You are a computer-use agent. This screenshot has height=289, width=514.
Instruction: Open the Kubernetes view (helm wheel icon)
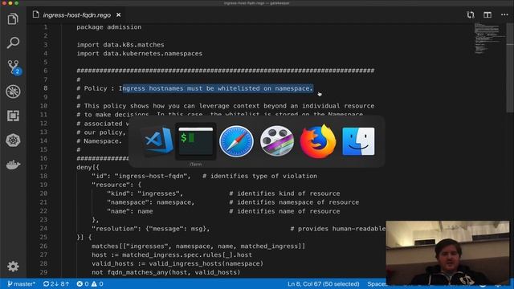13,140
